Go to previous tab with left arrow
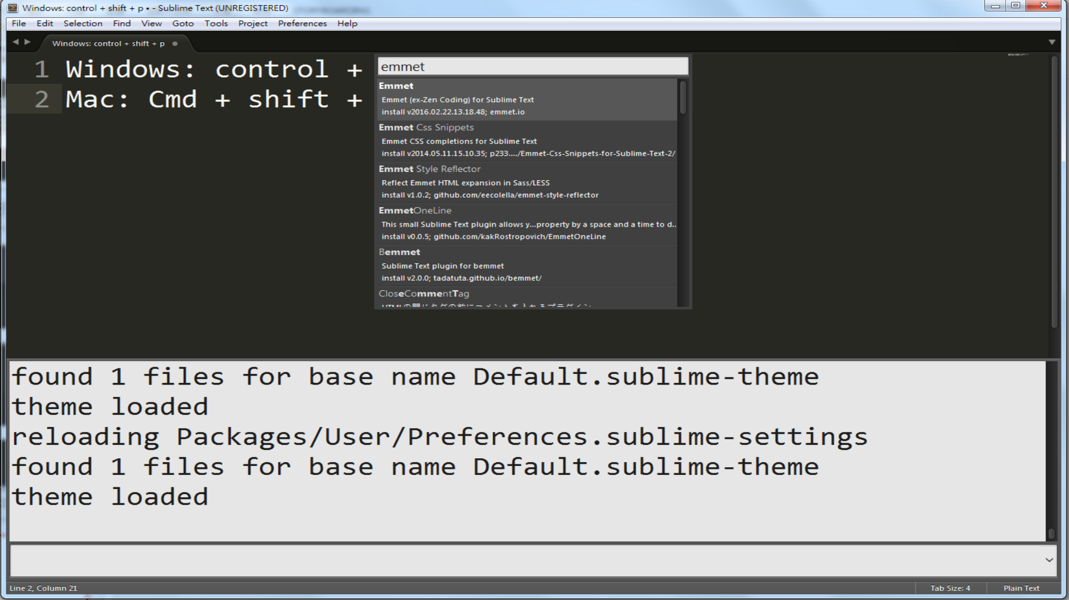1069x600 pixels. click(16, 42)
